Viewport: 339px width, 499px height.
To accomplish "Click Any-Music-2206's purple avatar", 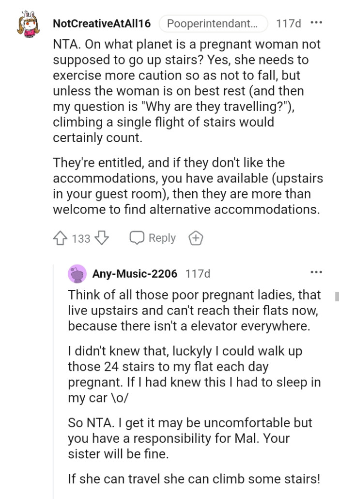I will pos(77,274).
